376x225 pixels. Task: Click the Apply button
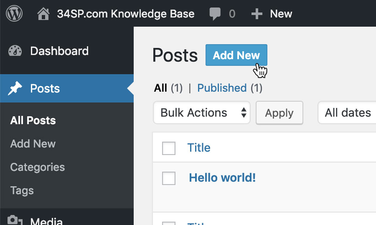pyautogui.click(x=279, y=113)
